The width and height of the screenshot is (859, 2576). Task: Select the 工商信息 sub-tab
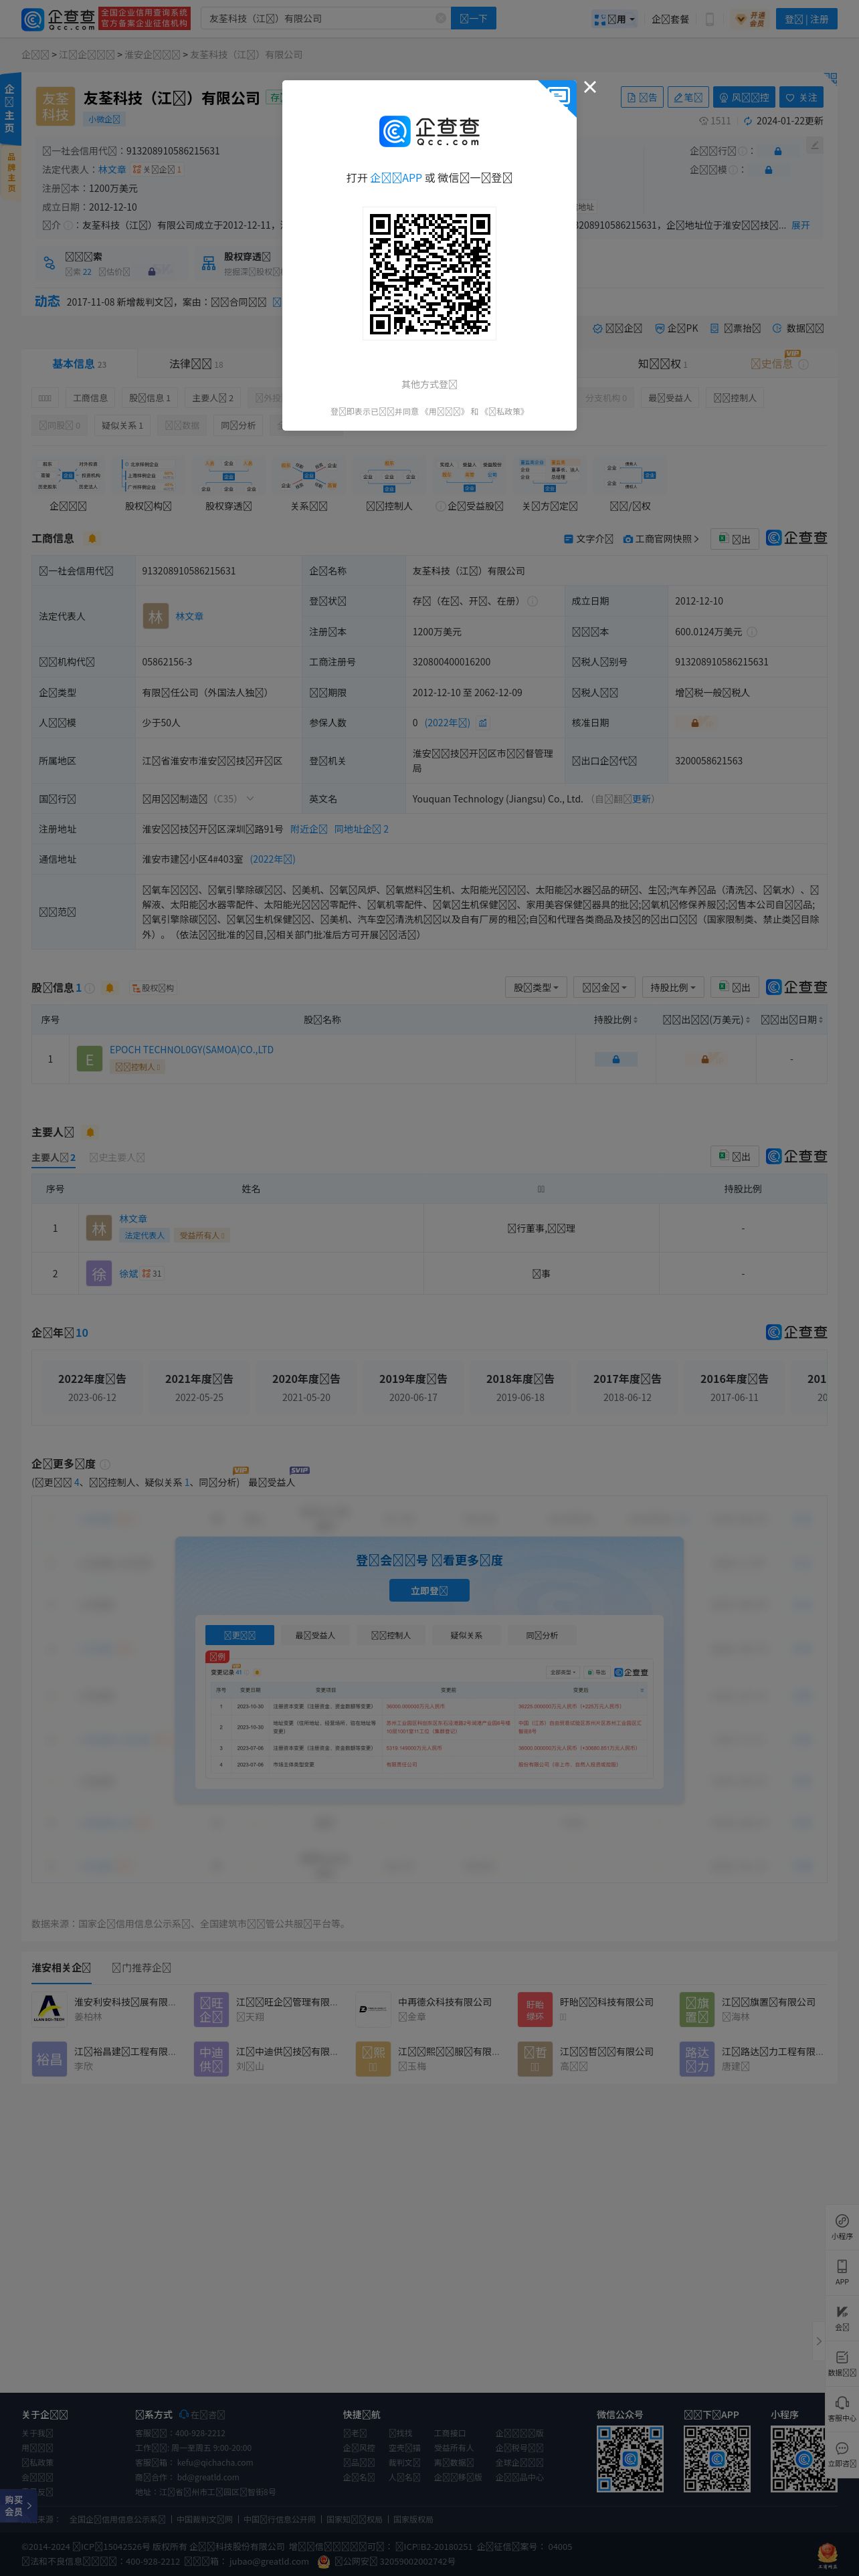90,398
